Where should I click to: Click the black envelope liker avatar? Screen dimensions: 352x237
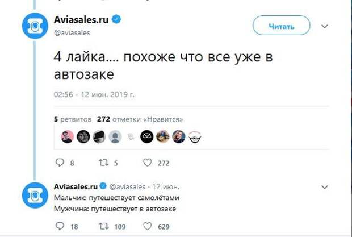[146, 136]
